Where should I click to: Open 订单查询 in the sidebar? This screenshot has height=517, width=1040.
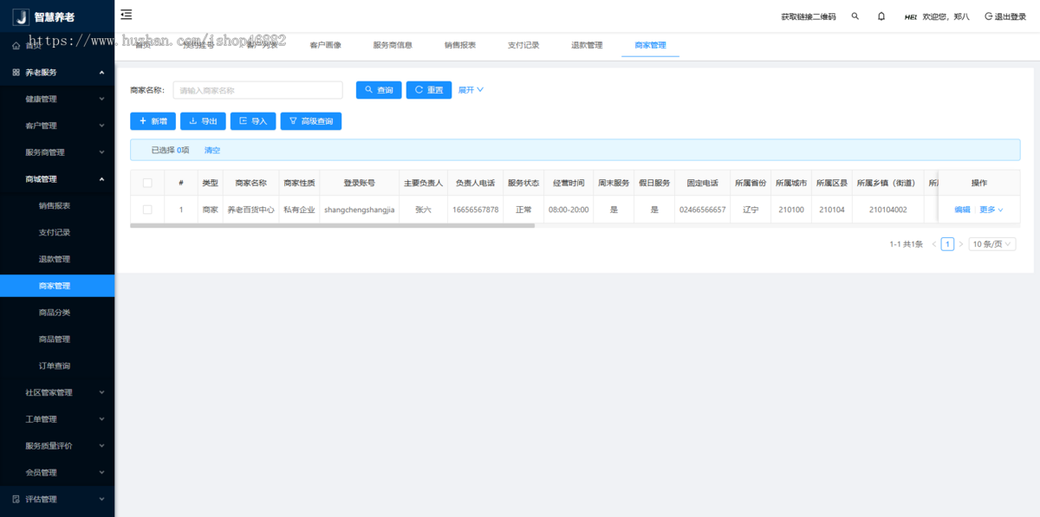pos(57,365)
